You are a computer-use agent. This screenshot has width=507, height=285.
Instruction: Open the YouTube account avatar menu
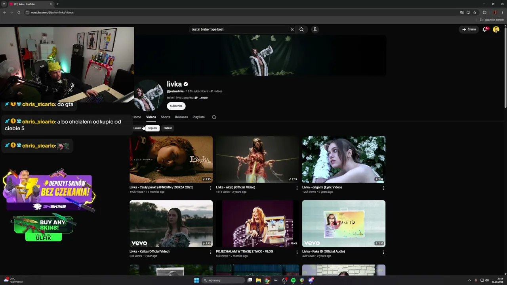(496, 29)
